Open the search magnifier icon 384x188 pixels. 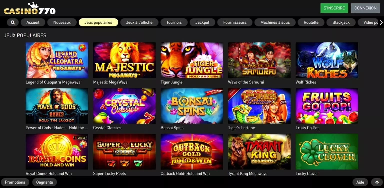pyautogui.click(x=13, y=22)
